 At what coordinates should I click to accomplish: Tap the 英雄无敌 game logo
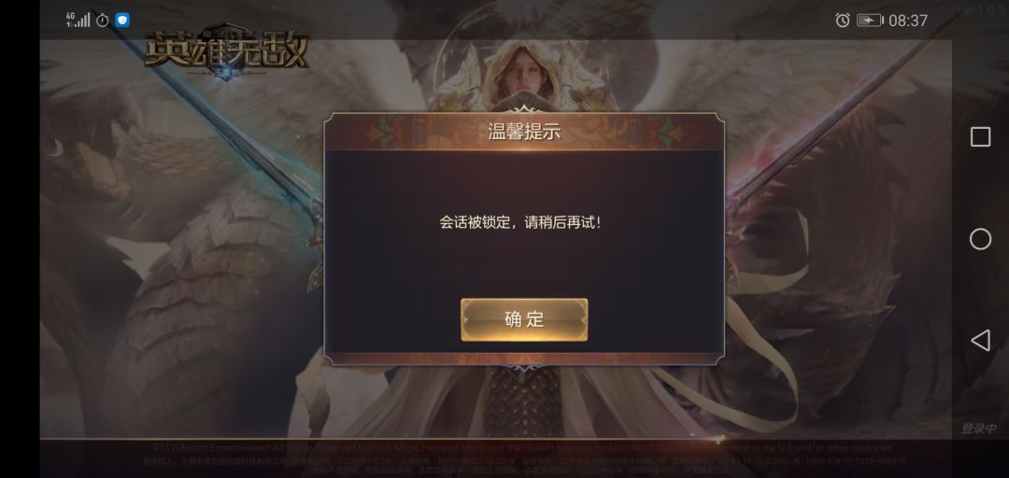(226, 53)
